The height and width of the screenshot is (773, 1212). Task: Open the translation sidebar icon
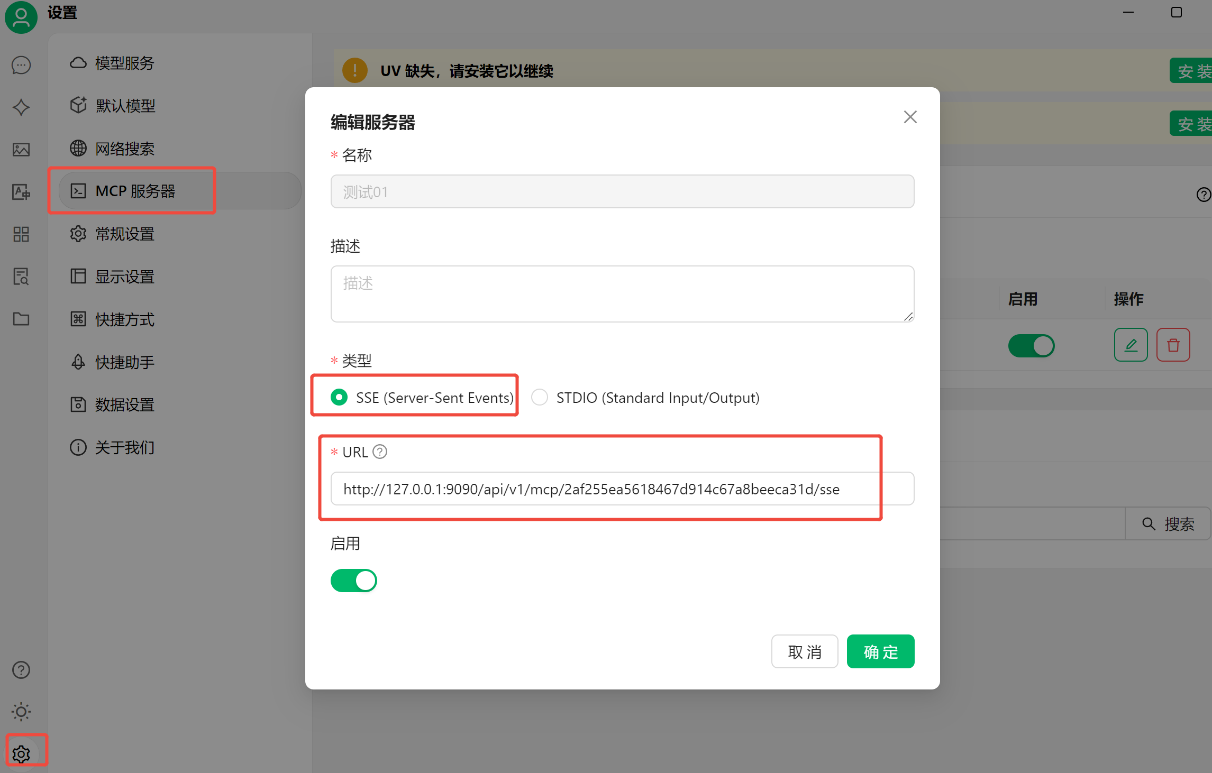tap(21, 192)
